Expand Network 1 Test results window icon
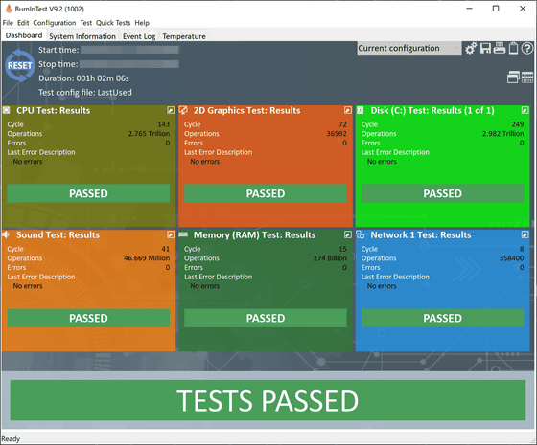Screen dimensions: 537x445 click(525, 234)
